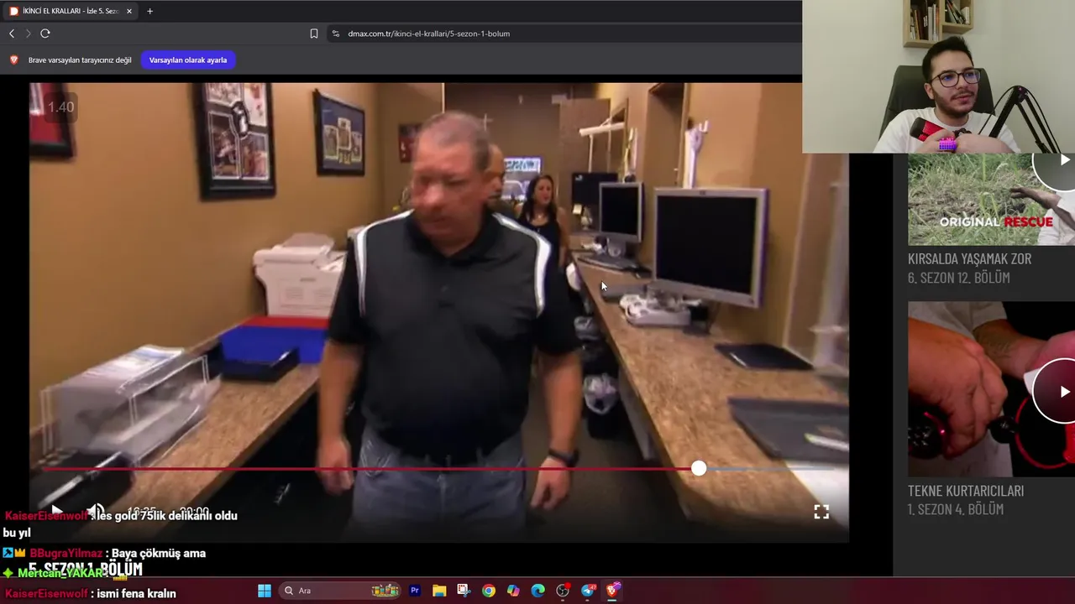Click '6. SEZON 12. BÖLÜM' episode text
The width and height of the screenshot is (1075, 604).
[958, 278]
